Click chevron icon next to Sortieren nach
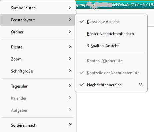 [70, 125]
